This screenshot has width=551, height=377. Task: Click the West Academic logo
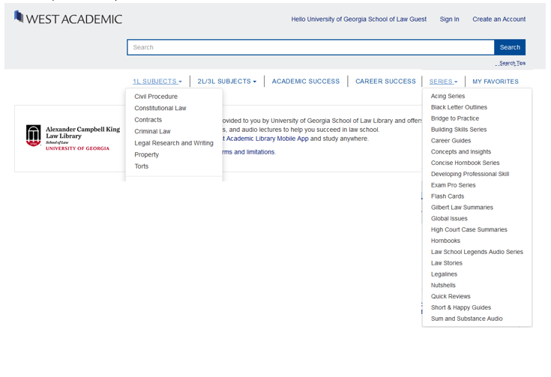coord(68,18)
